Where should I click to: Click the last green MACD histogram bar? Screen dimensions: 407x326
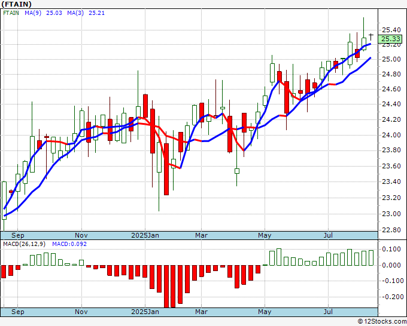tap(371, 258)
